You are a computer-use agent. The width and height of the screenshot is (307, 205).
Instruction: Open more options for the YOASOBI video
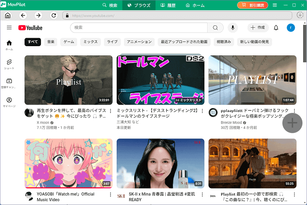[x=111, y=194]
